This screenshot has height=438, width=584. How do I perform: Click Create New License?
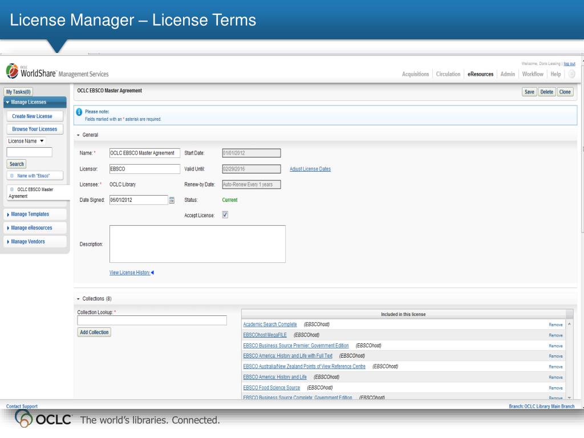pyautogui.click(x=35, y=116)
